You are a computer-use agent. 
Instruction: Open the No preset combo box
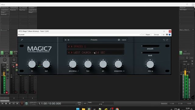point(80,35)
